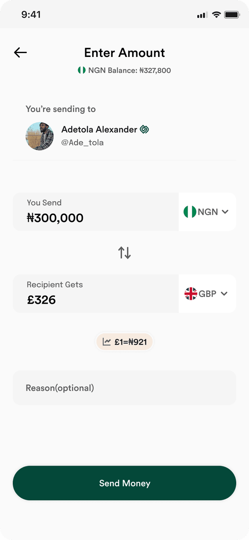Tap the @Ade_tola username

(x=82, y=142)
